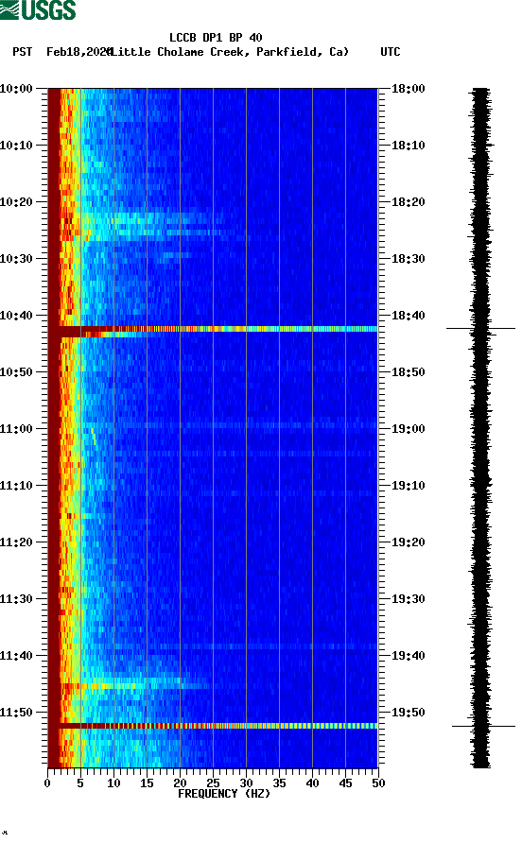This screenshot has width=522, height=843.
Task: Click the 'PST' timezone label
Action: 23,52
